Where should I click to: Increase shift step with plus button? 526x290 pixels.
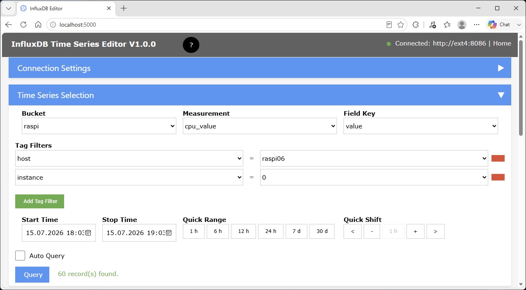415,231
